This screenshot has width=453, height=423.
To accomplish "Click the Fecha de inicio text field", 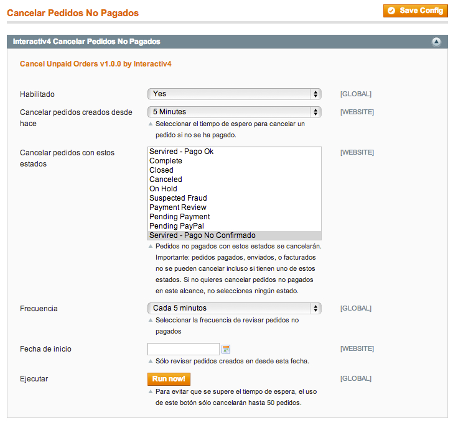I will [184, 349].
